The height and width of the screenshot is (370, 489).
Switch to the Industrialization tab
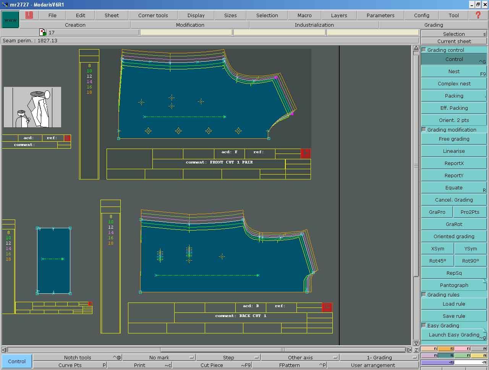pos(314,25)
